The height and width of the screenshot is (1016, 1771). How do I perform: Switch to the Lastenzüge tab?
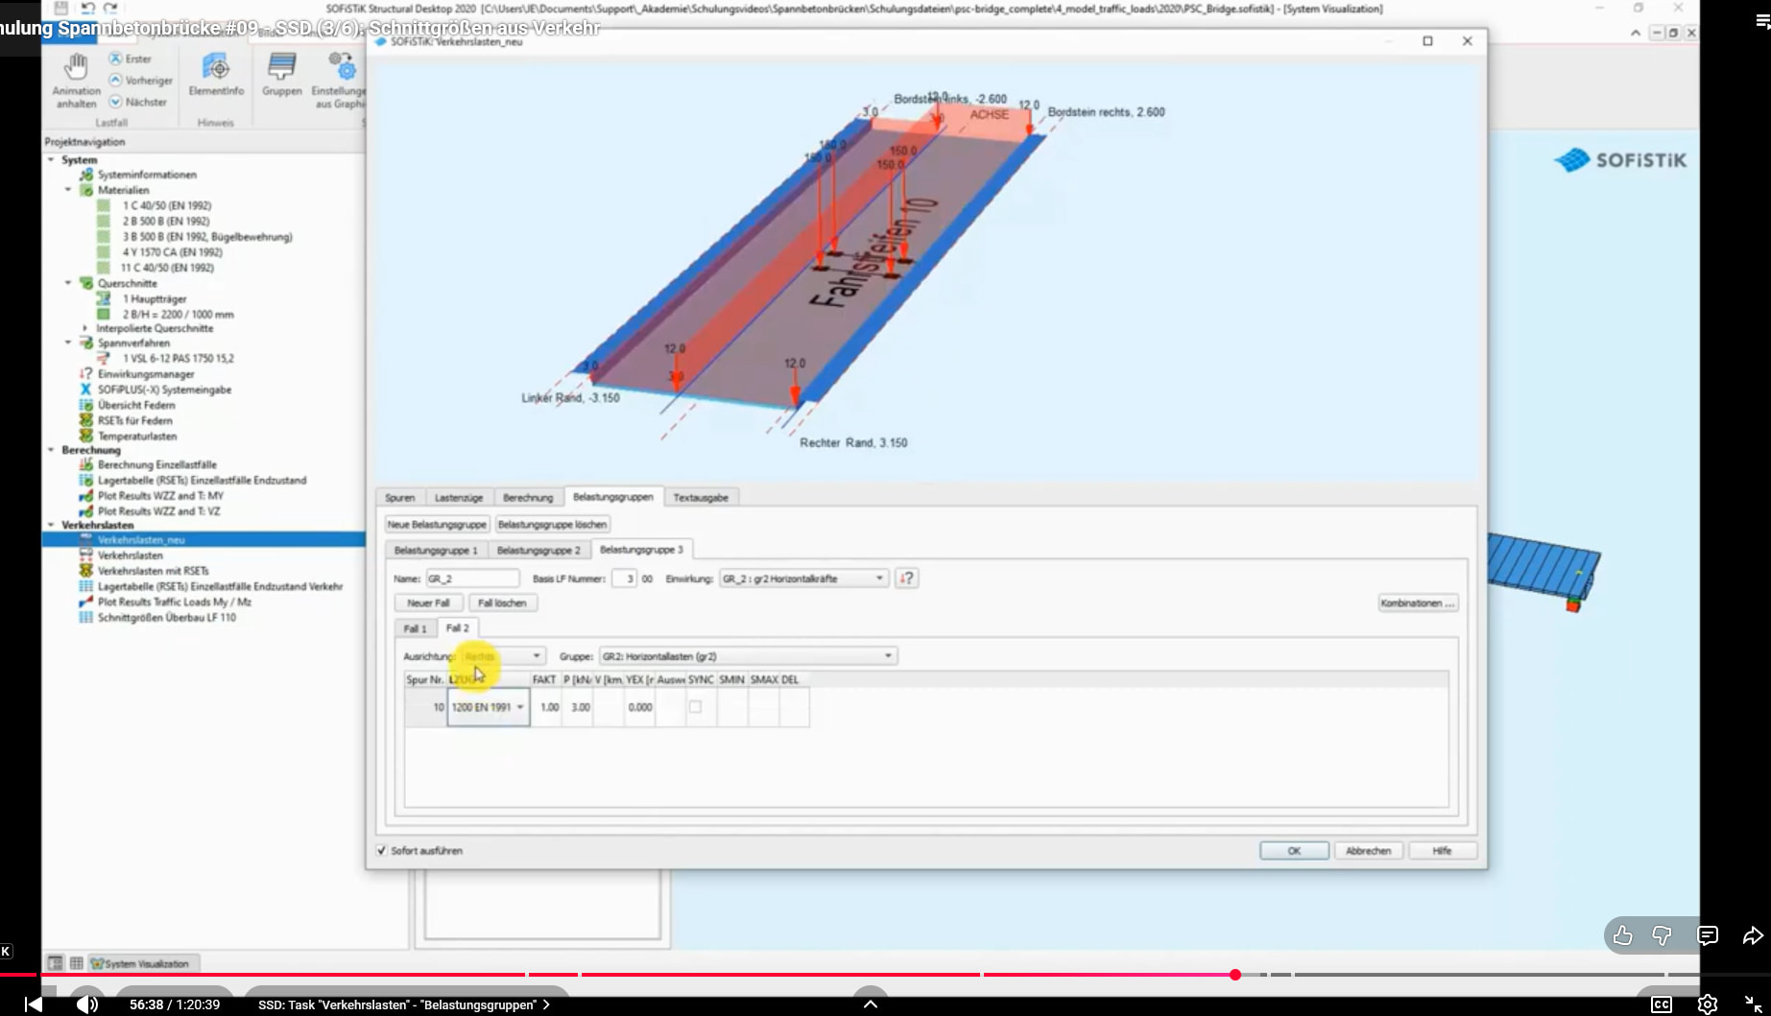click(x=458, y=498)
